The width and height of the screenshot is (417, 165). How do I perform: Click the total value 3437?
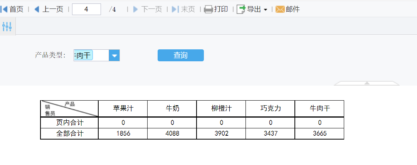[270, 134]
